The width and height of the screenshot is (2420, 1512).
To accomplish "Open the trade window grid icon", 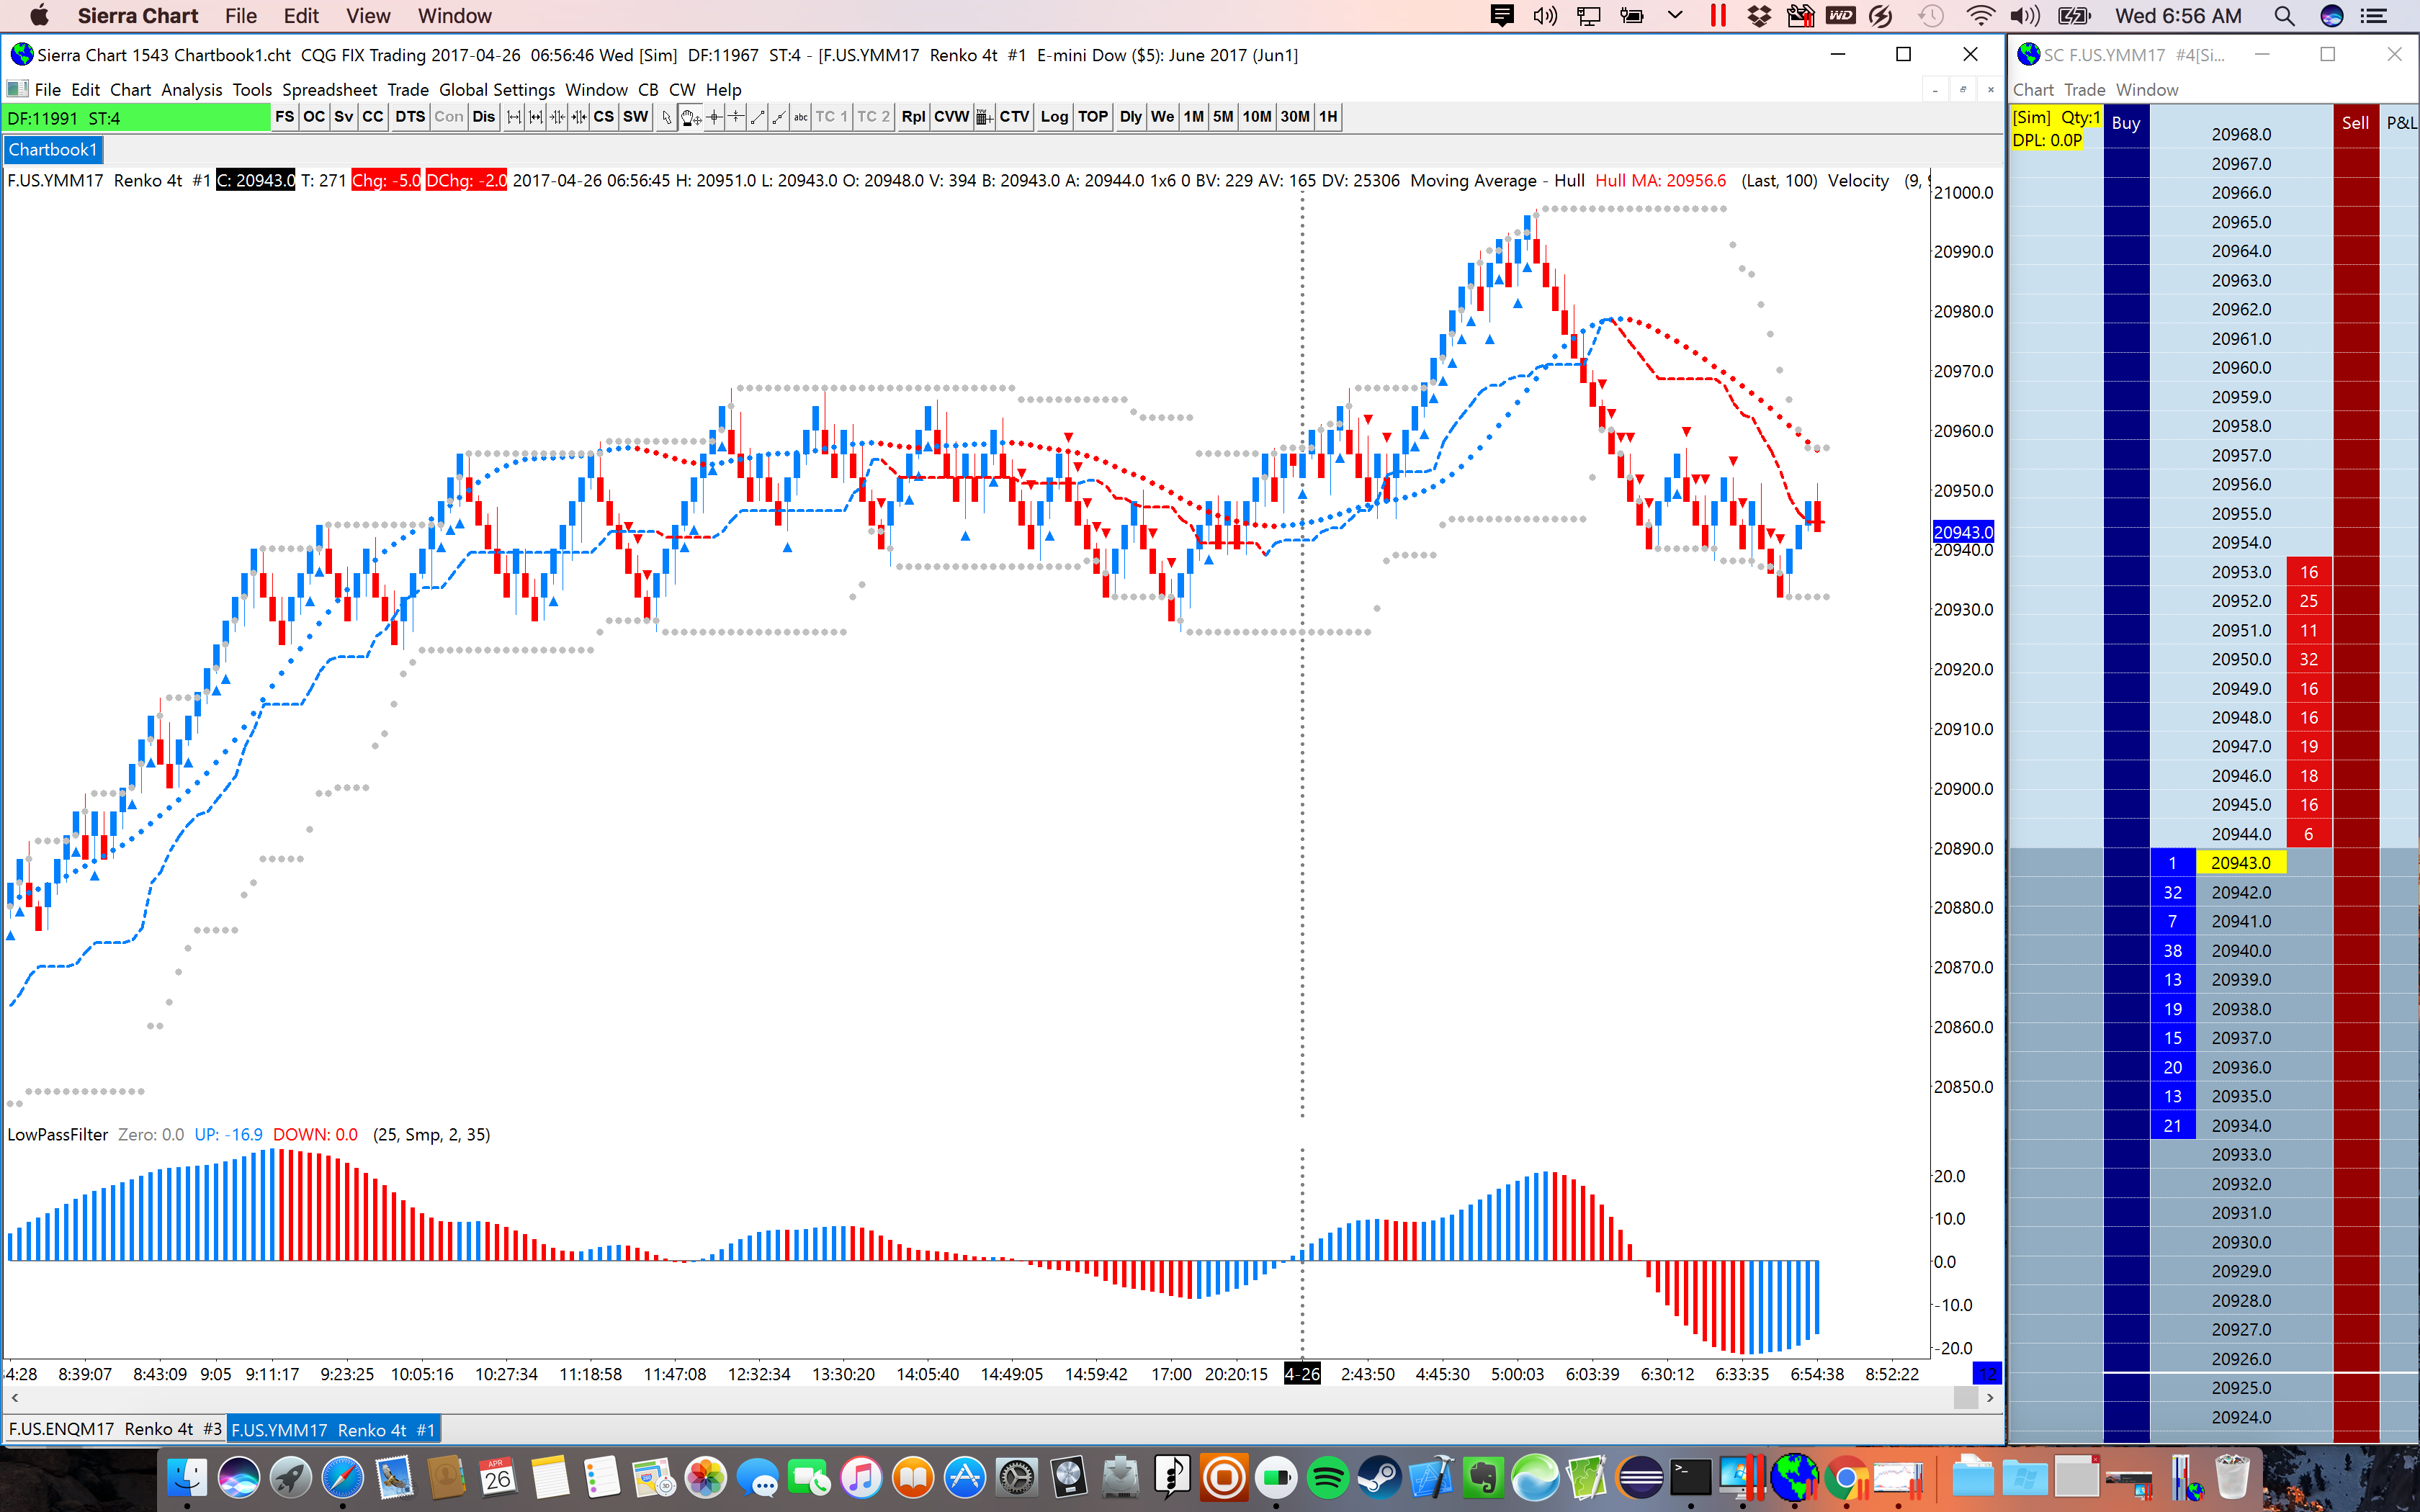I will tap(985, 117).
